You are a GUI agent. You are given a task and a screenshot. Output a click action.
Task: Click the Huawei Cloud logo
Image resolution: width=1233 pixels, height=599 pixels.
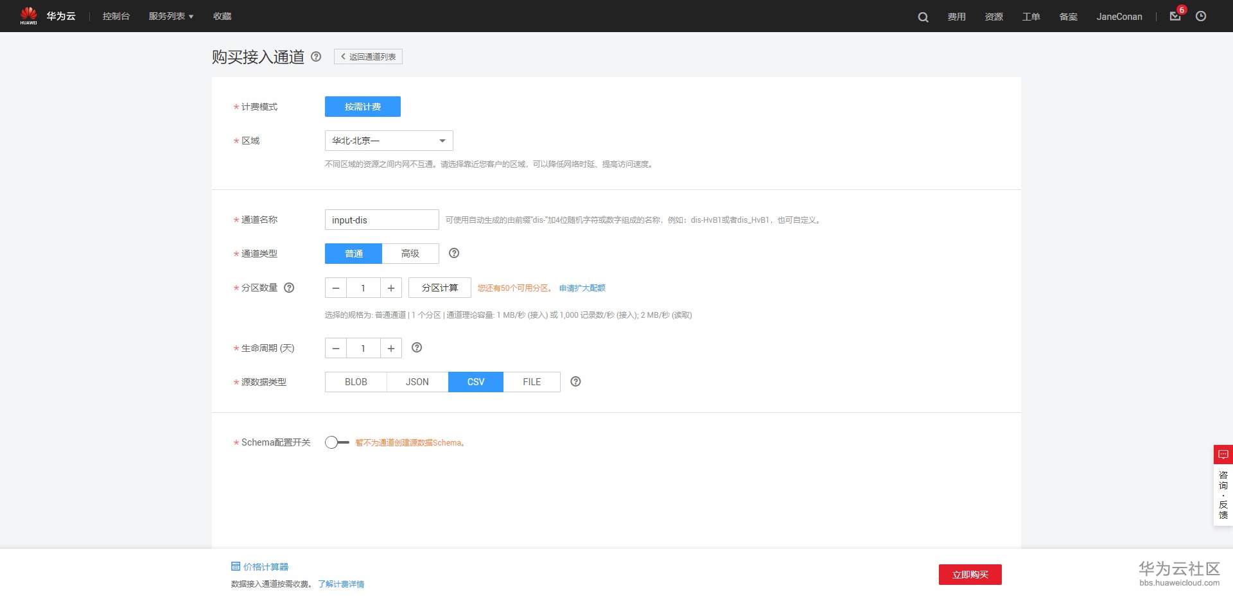pyautogui.click(x=48, y=16)
